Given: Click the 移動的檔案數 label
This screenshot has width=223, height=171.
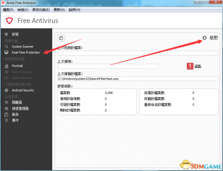Looking at the screenshot, I should [154, 99].
